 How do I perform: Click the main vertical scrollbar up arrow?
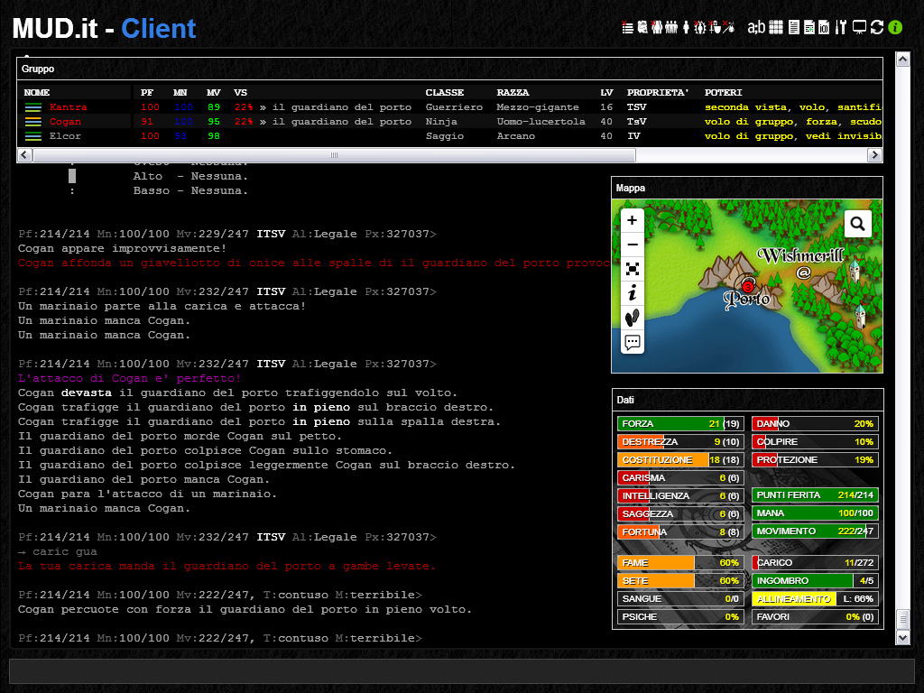coord(902,59)
